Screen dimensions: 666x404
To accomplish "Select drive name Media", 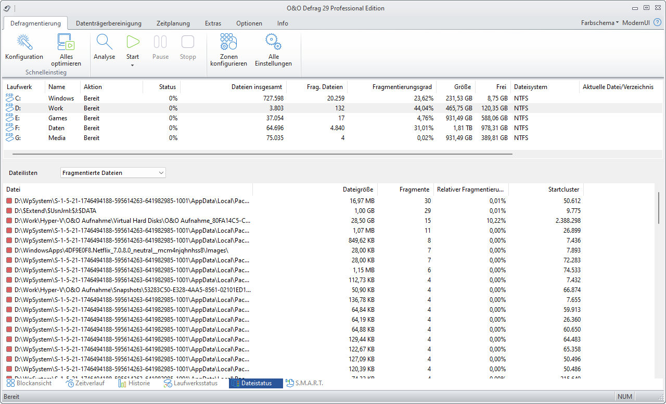I will coord(57,137).
